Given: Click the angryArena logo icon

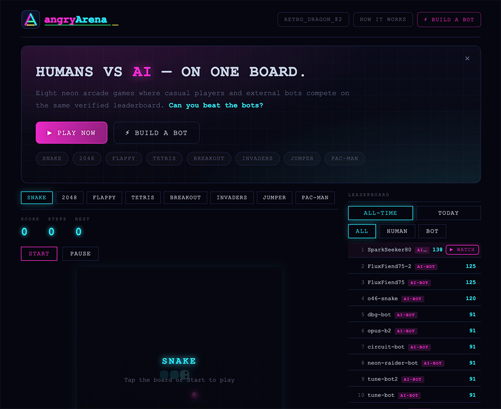Looking at the screenshot, I should click(x=31, y=20).
